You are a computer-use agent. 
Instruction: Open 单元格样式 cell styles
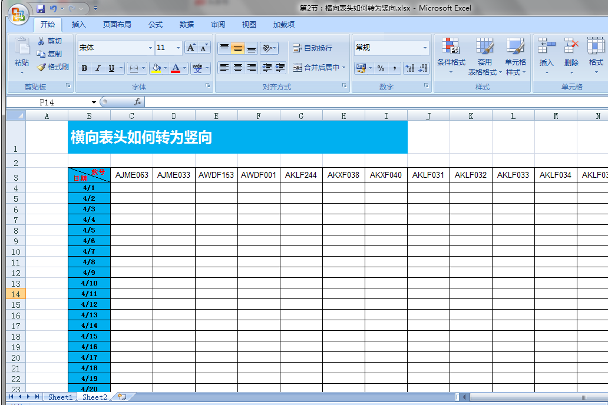(x=516, y=56)
